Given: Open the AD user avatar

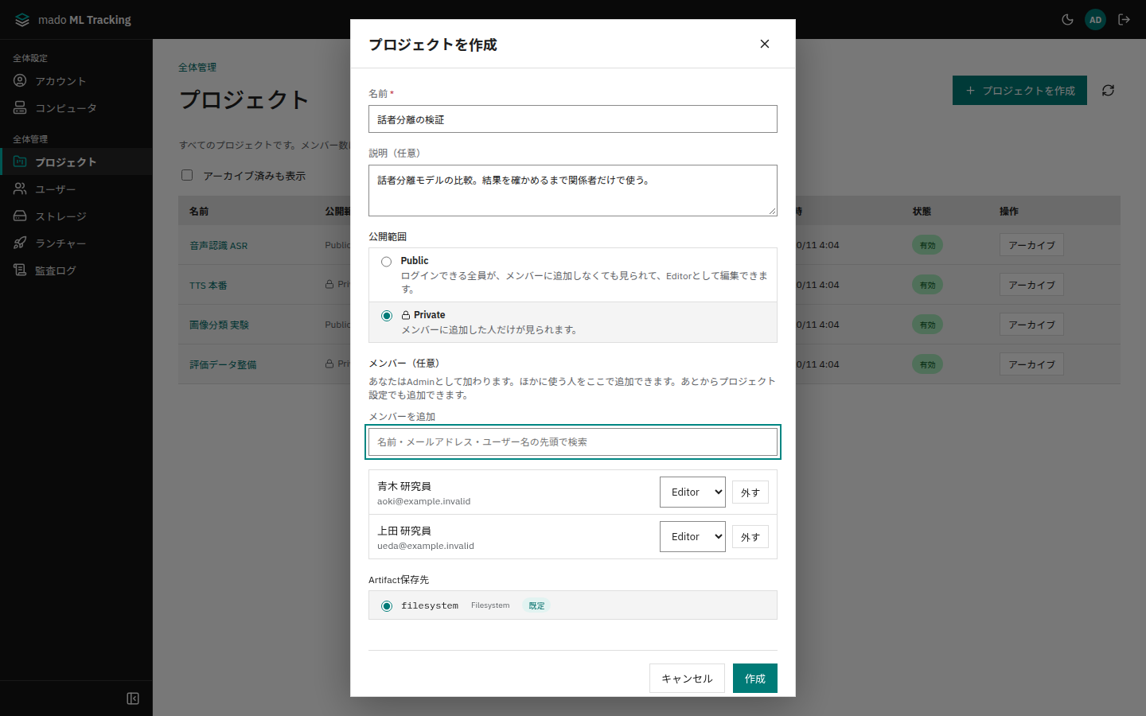Looking at the screenshot, I should (x=1096, y=20).
